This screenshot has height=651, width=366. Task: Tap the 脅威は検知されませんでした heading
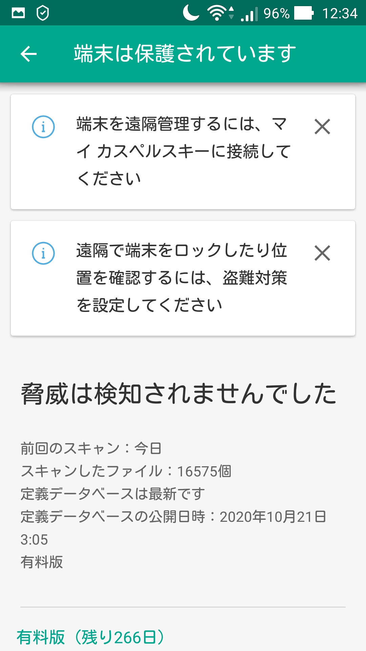[179, 394]
